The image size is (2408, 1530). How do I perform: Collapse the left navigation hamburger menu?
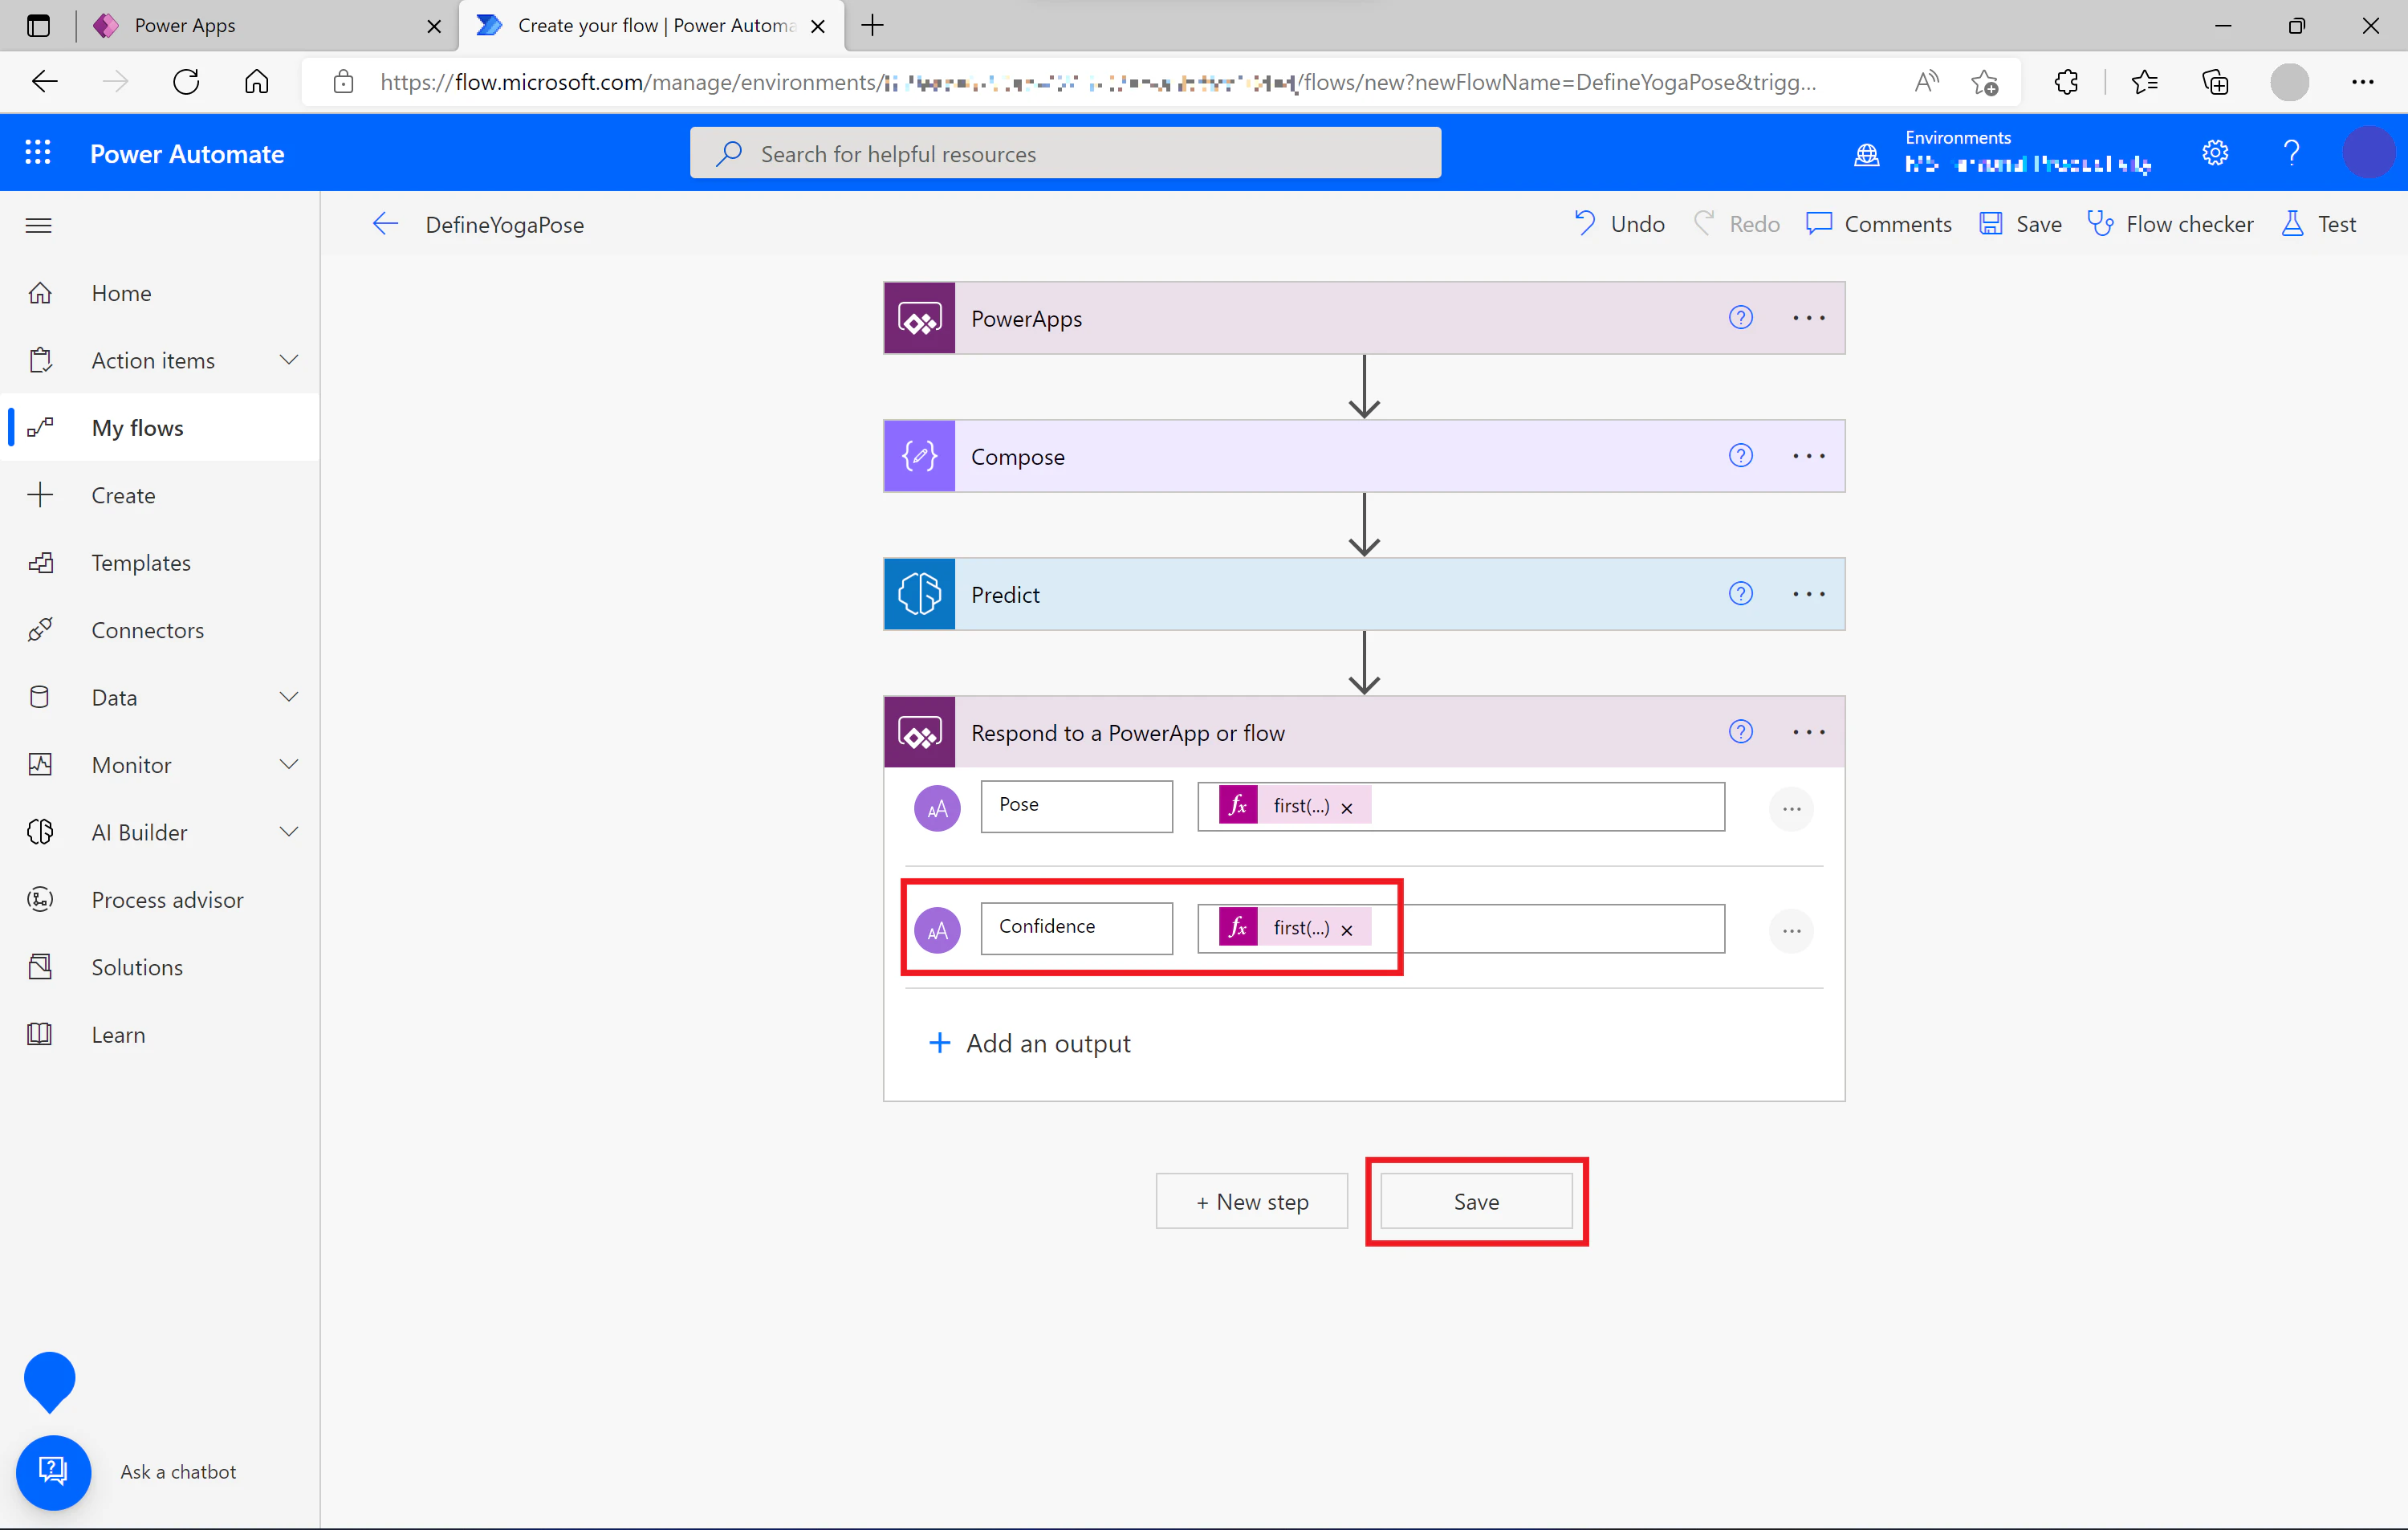click(38, 225)
